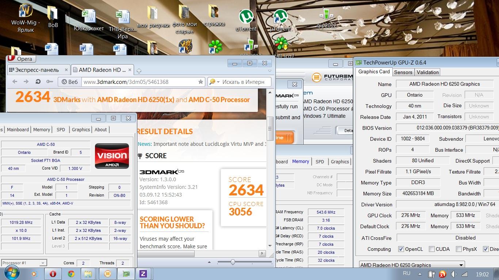The image size is (499, 280).
Task: Open the Opera menu button
Action: click(x=21, y=59)
